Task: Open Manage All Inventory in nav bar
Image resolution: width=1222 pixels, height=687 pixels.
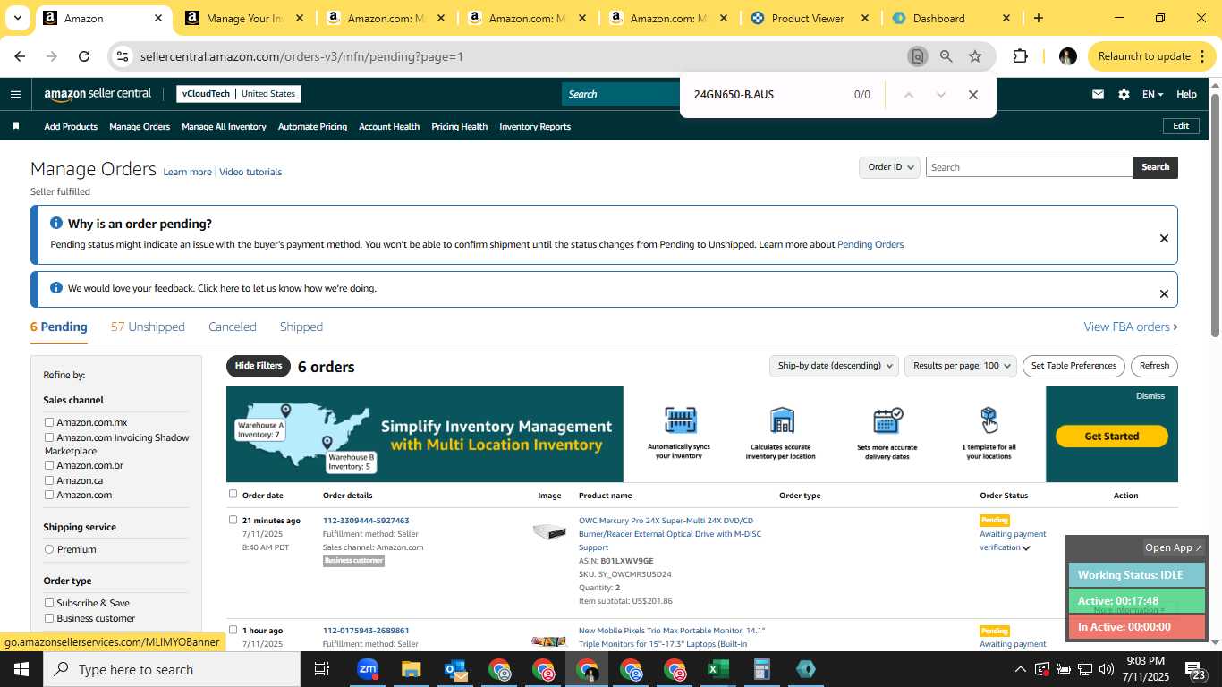Action: click(224, 127)
